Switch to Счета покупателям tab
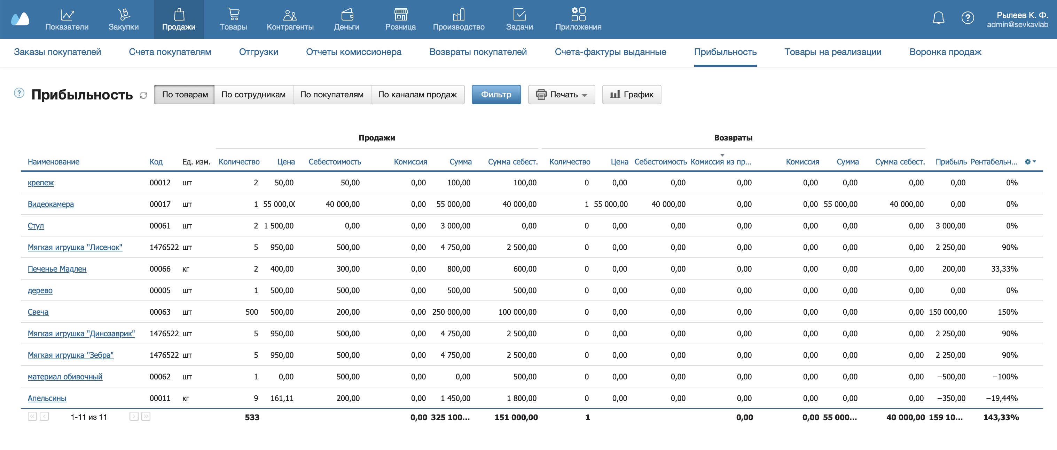 tap(170, 52)
